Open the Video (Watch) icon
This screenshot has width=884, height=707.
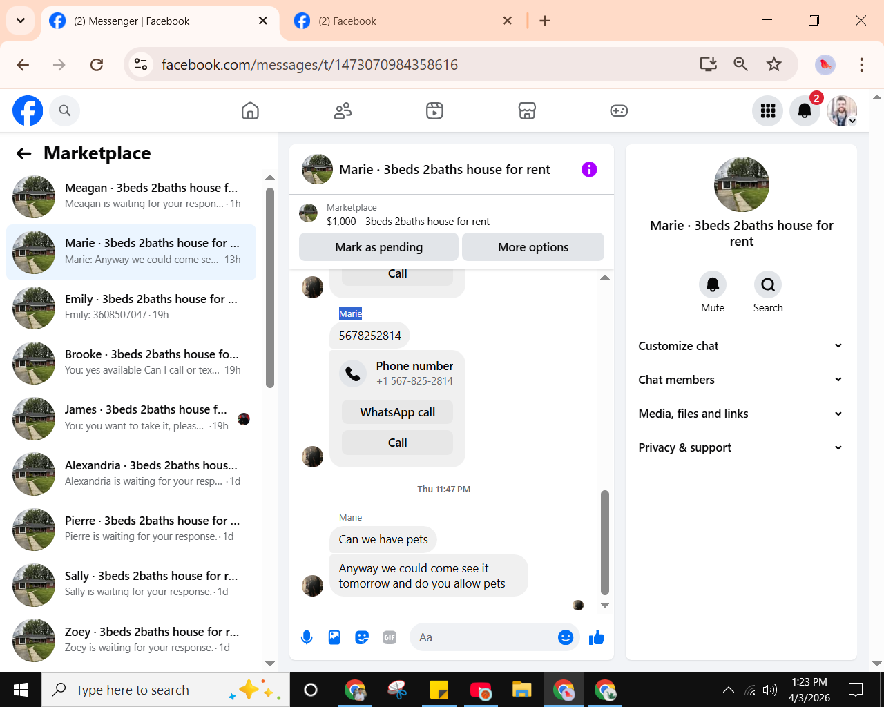(434, 110)
